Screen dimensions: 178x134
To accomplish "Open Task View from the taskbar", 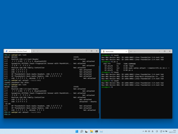I will pos(87,131).
